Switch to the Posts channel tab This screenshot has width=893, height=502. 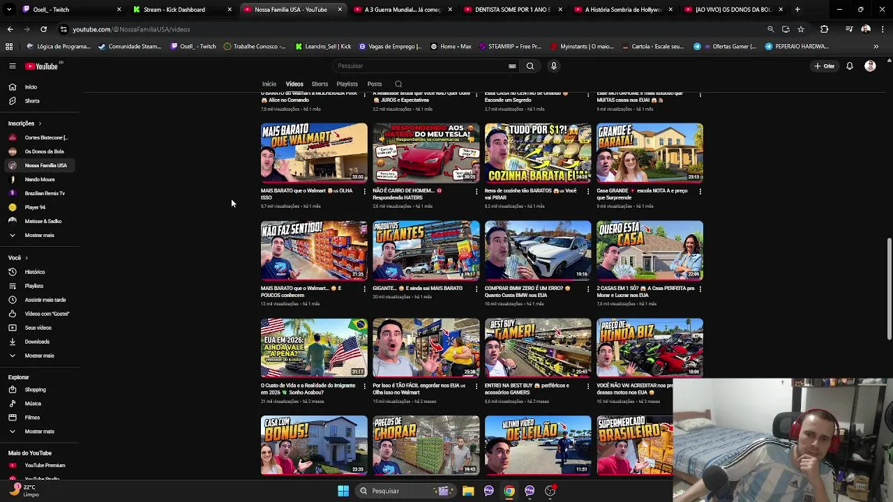click(375, 84)
